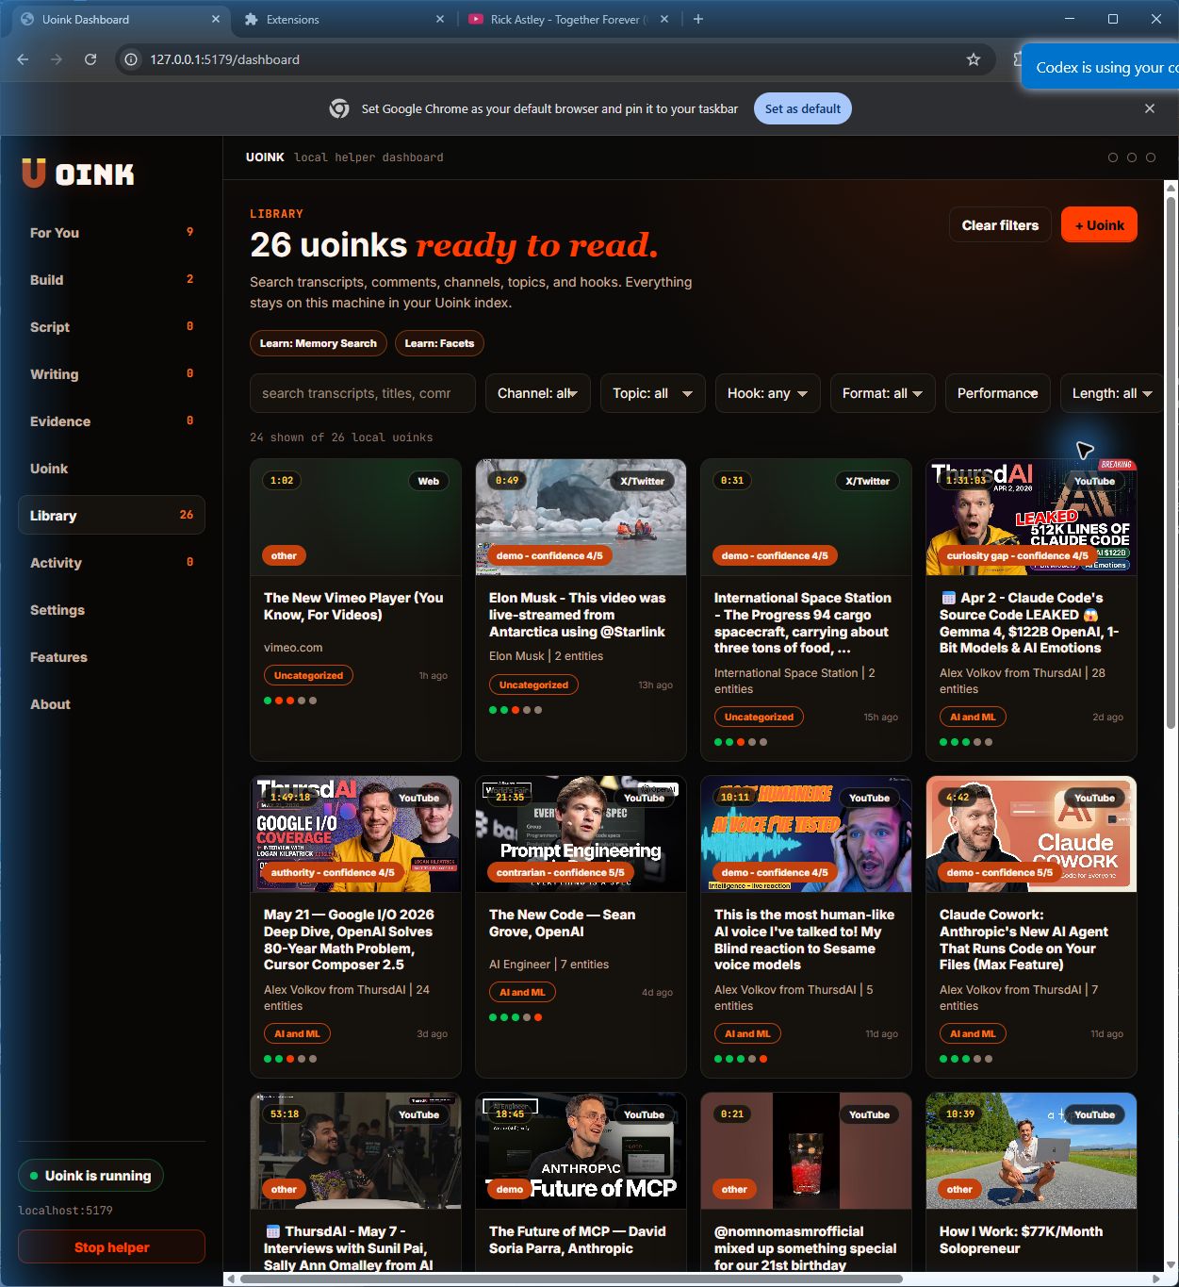Reload the dashboard page
This screenshot has height=1287, width=1179.
[90, 59]
